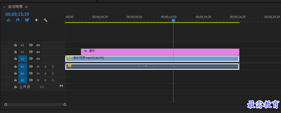Select the pink 图形 graphic clip
The width and height of the screenshot is (281, 113).
(x=160, y=52)
